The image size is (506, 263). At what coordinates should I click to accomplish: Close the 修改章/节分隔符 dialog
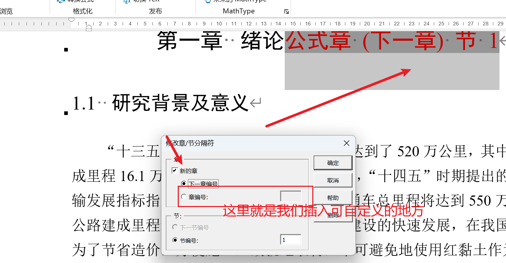346,143
